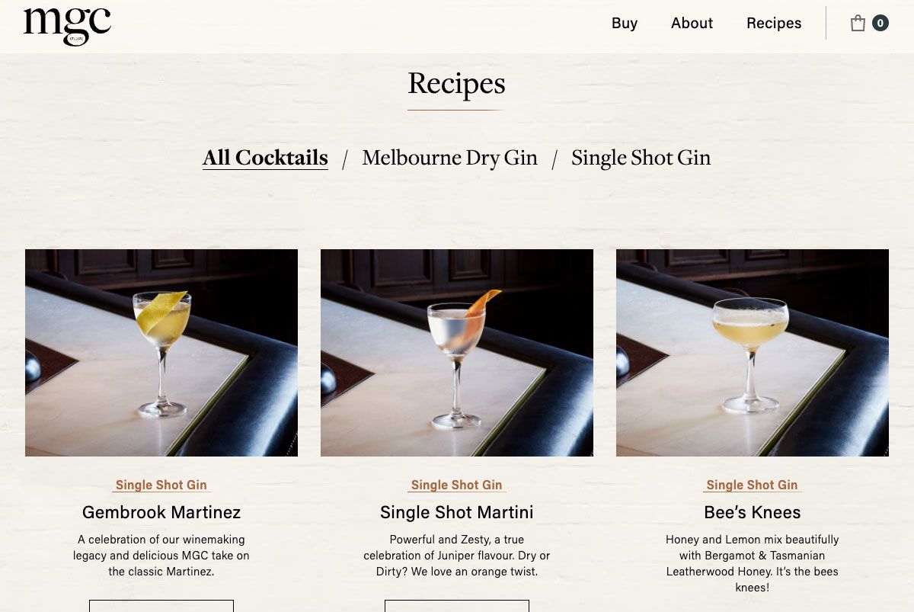Open the Buy menu item
The height and width of the screenshot is (612, 914).
(625, 23)
